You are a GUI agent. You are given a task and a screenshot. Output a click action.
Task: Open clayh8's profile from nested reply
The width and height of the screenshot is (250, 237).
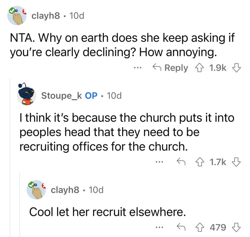click(x=65, y=189)
